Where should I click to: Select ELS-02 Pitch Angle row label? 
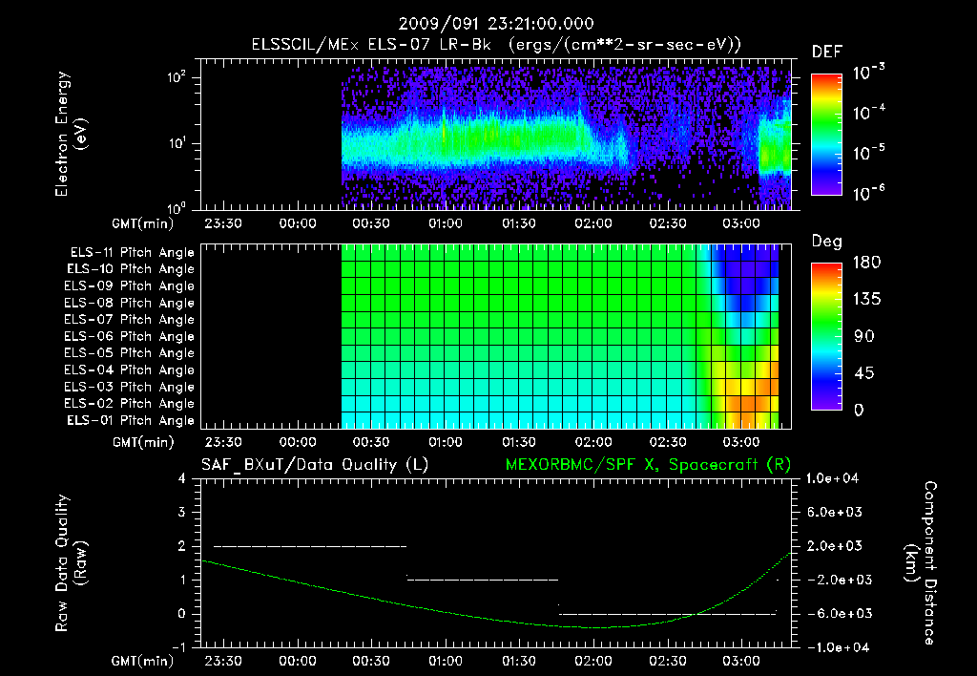click(130, 404)
